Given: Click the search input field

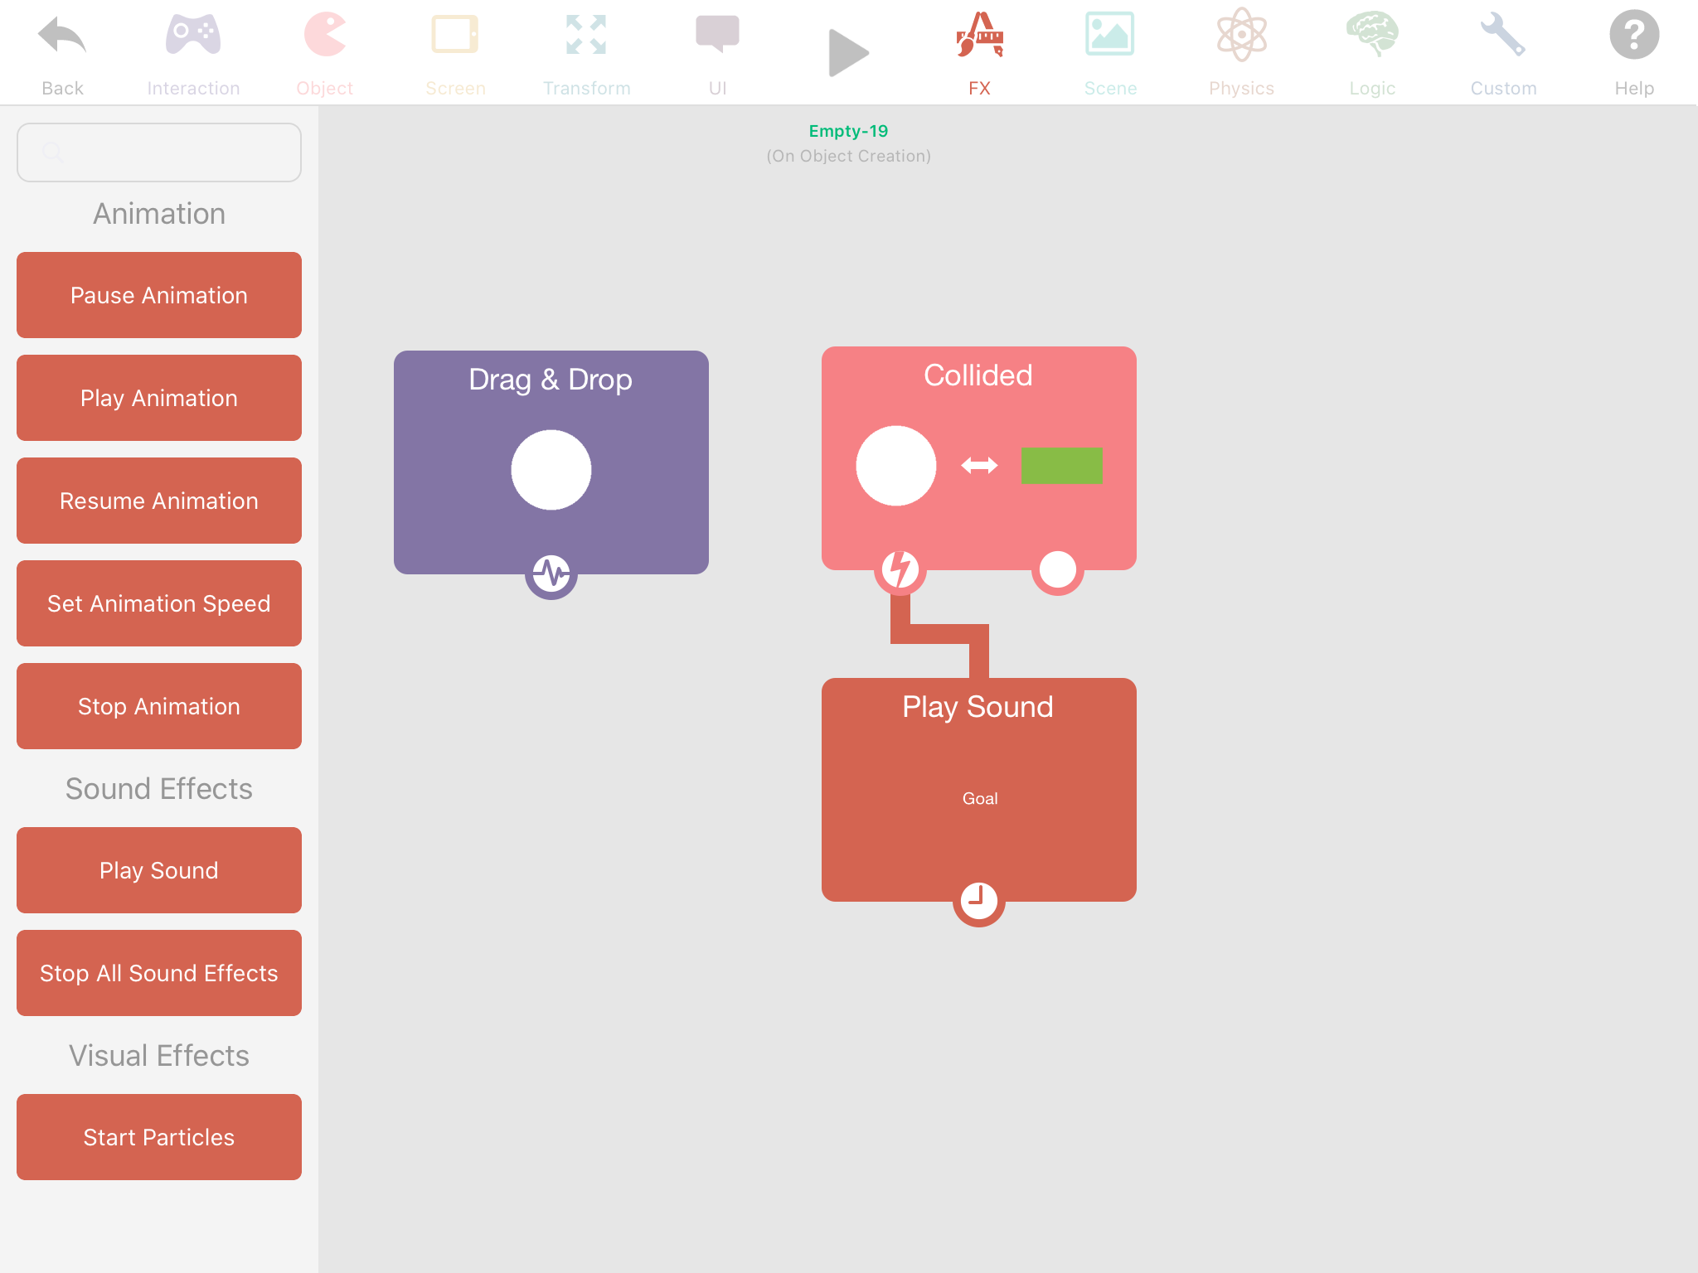Looking at the screenshot, I should pos(159,152).
